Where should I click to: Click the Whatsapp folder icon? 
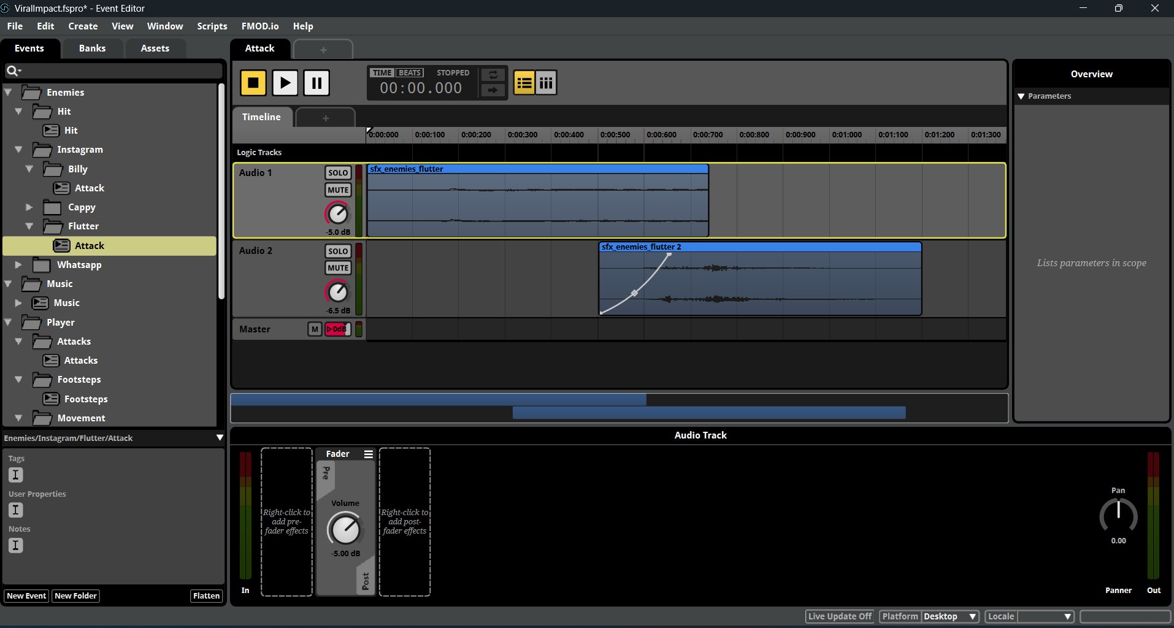42,265
